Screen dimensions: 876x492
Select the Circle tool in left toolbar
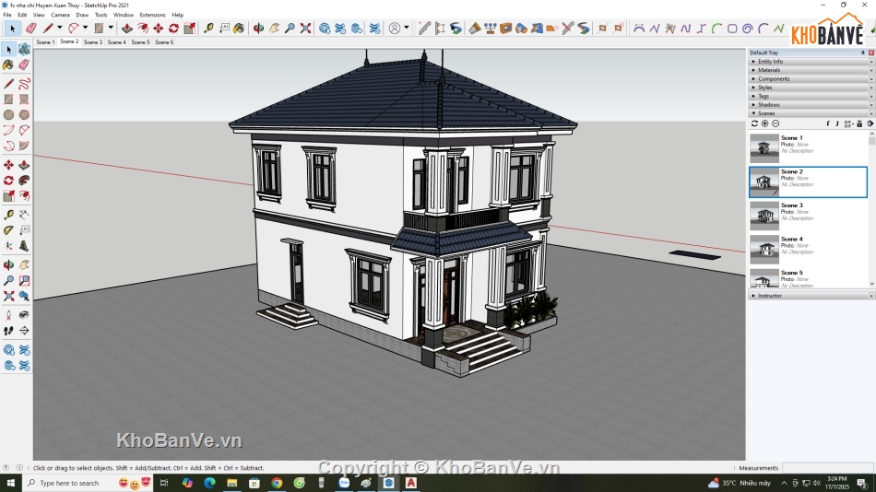(x=8, y=114)
